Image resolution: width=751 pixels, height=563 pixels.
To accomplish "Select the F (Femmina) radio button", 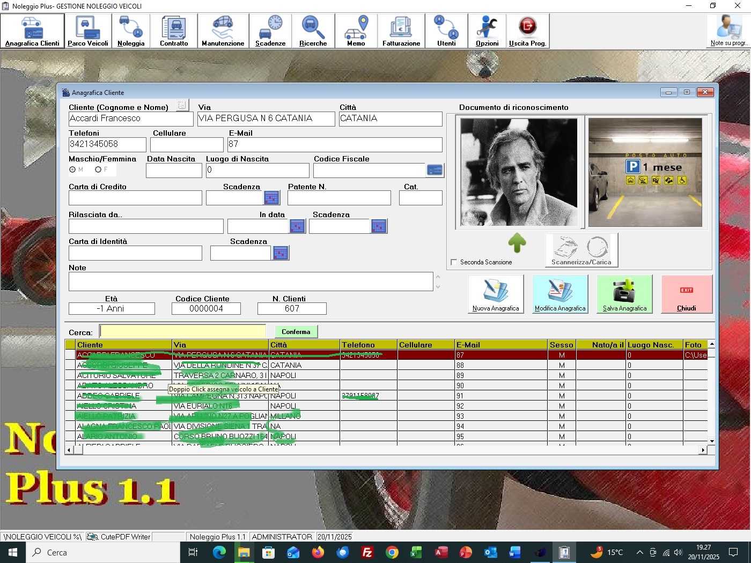I will (98, 169).
